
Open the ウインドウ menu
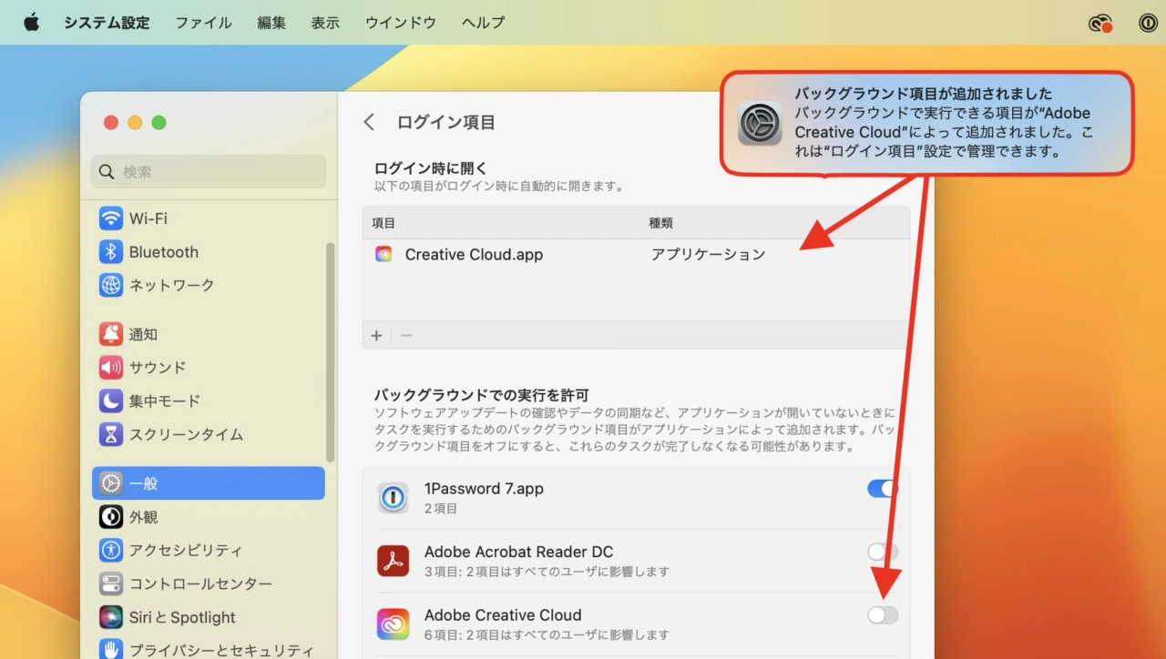pos(401,23)
